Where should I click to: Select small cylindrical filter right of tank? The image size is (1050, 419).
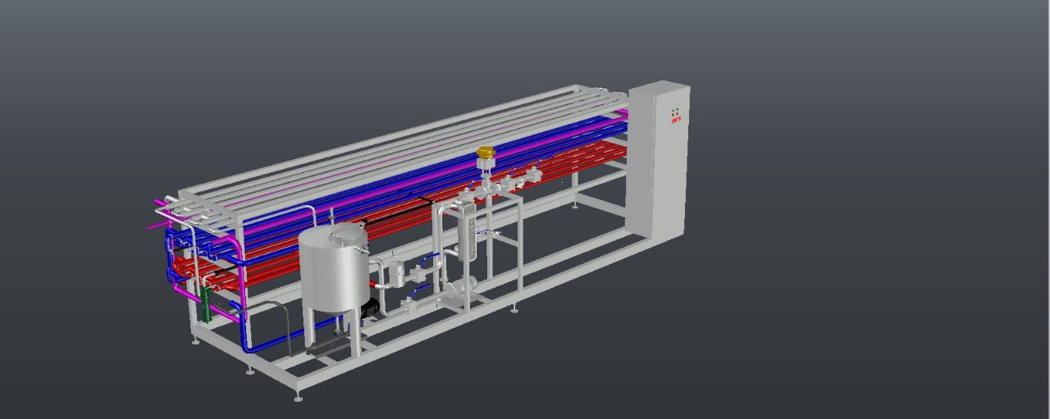coord(393,272)
